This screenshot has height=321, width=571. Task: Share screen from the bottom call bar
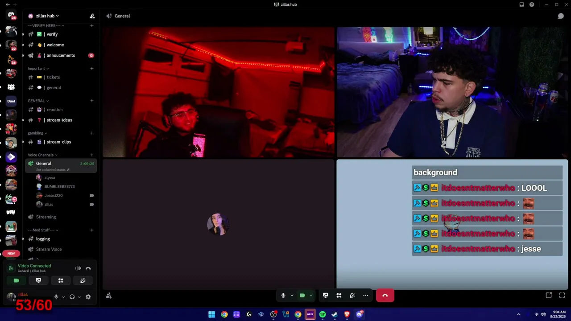pos(326,295)
